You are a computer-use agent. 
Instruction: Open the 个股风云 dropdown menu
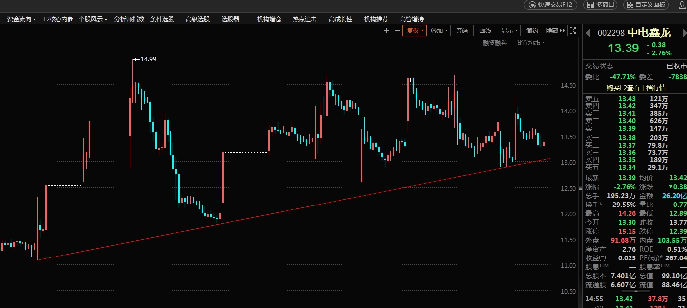[x=93, y=19]
